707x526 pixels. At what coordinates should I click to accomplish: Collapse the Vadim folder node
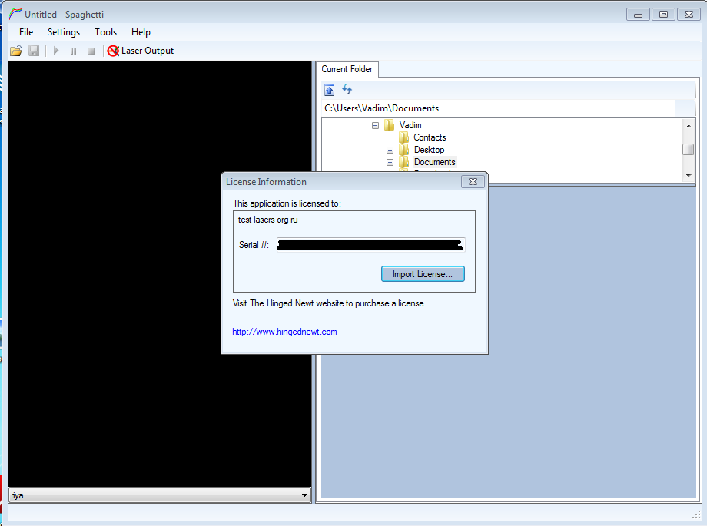(375, 125)
